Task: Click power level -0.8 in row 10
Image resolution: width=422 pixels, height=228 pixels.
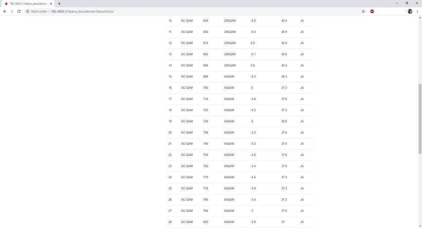Action: (x=253, y=21)
